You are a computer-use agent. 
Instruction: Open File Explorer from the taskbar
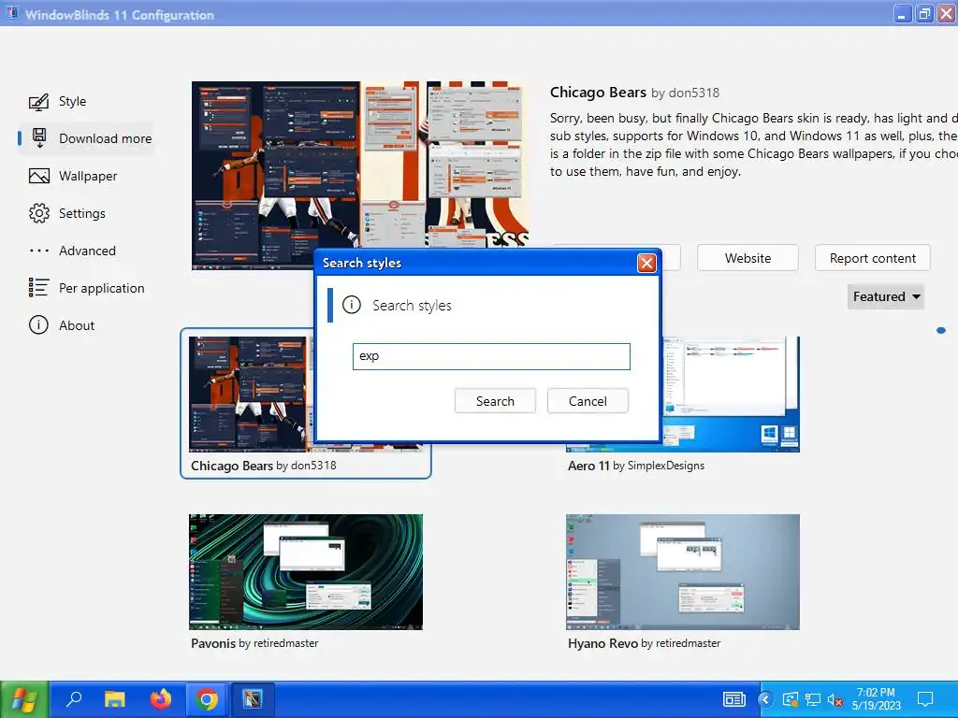click(114, 699)
